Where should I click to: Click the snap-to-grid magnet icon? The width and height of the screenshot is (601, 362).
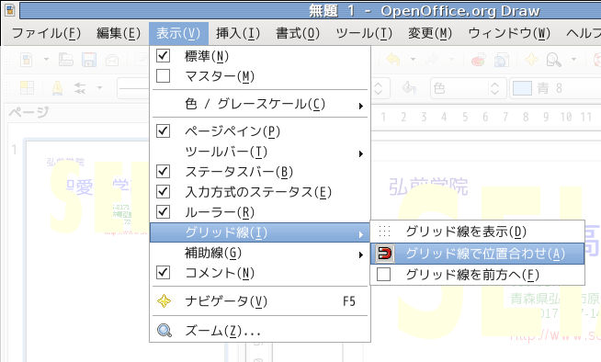coord(384,254)
